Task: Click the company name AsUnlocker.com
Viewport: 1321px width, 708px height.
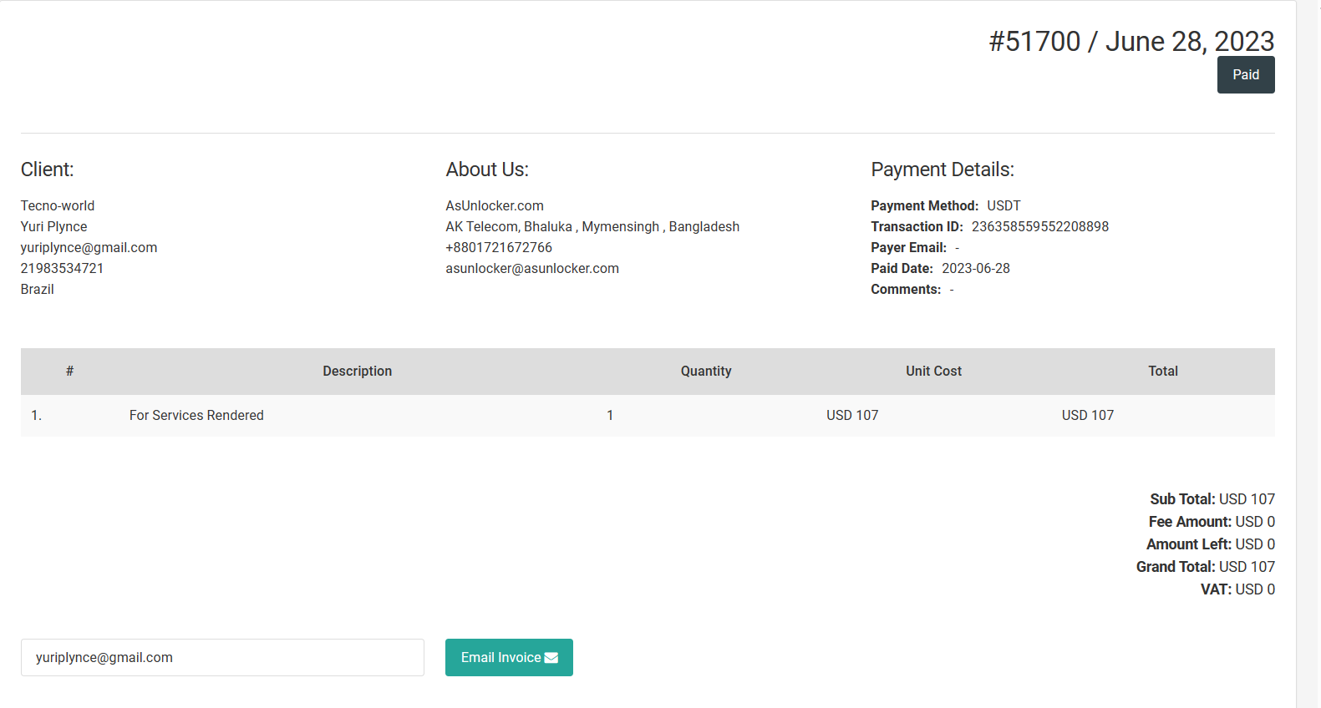Action: click(495, 205)
